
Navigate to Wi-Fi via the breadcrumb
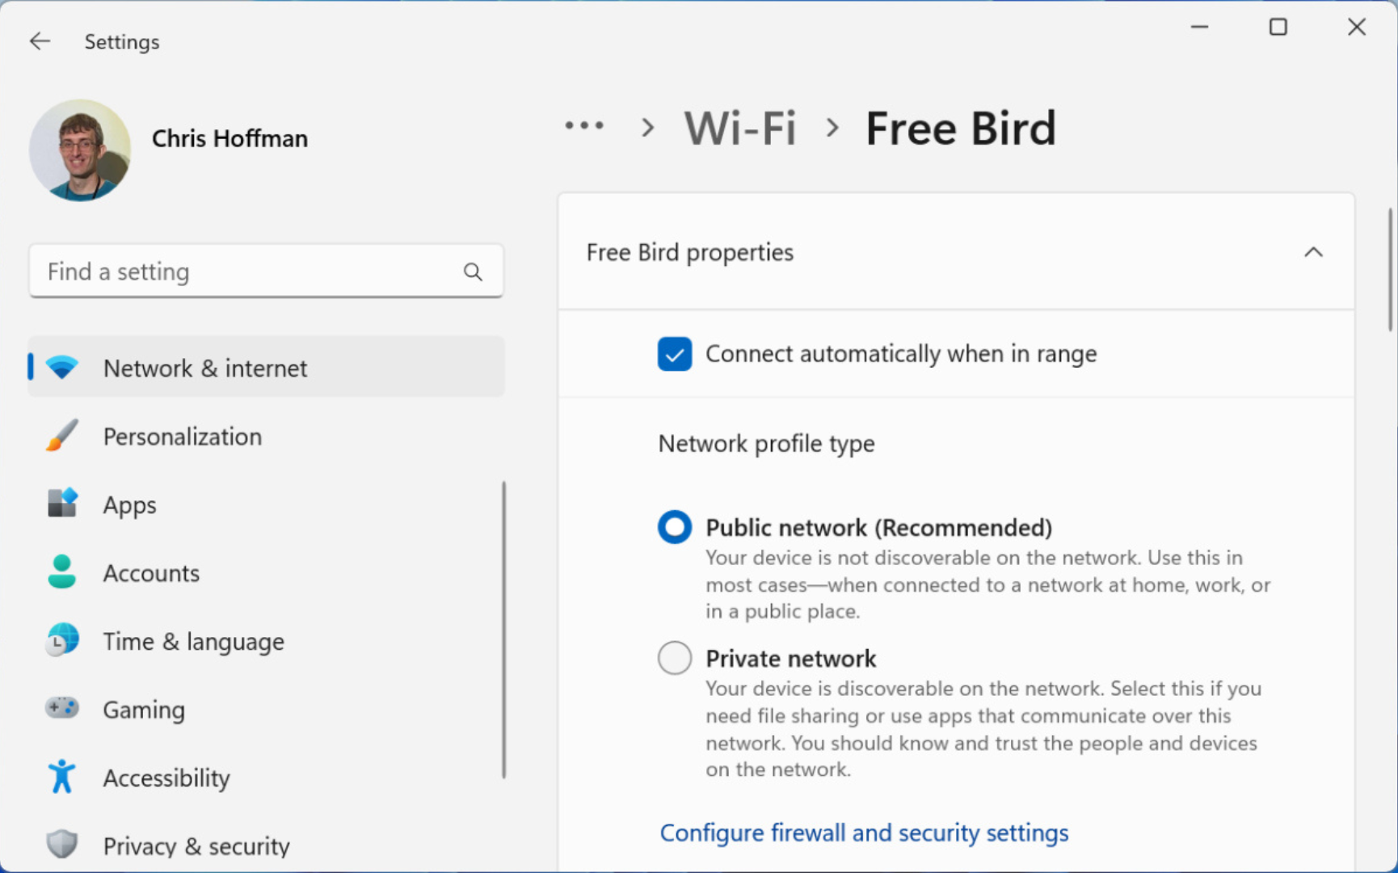739,128
